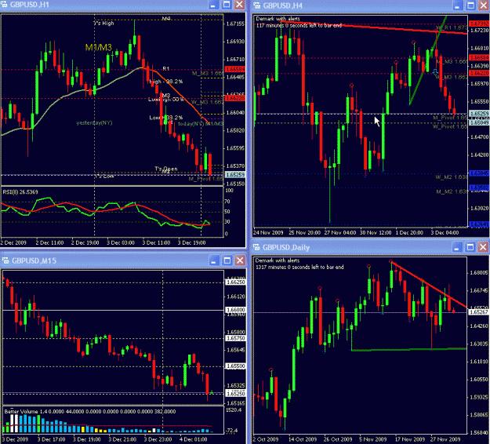Click the 1.65259 current price tag on H1
Screen dimensions: 490x444
tap(234, 174)
